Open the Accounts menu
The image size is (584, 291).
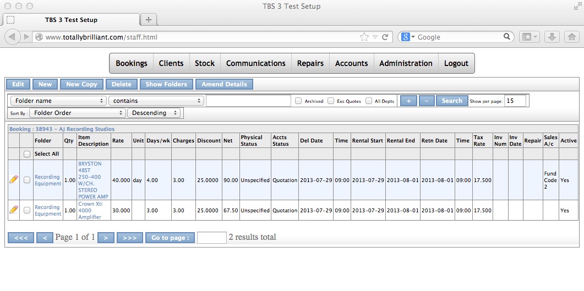click(352, 63)
